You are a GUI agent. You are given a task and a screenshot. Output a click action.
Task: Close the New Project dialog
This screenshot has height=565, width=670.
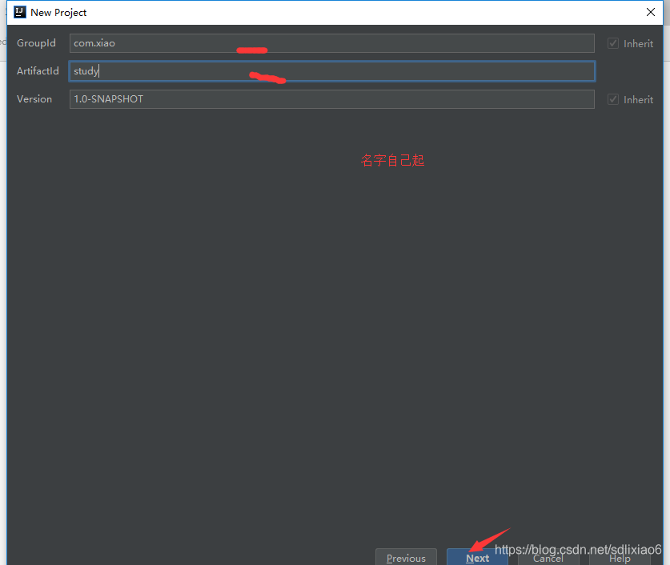pyautogui.click(x=650, y=12)
